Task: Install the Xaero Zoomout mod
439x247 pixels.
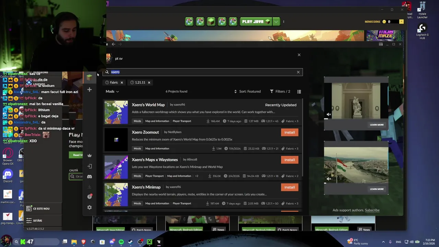Action: click(289, 132)
